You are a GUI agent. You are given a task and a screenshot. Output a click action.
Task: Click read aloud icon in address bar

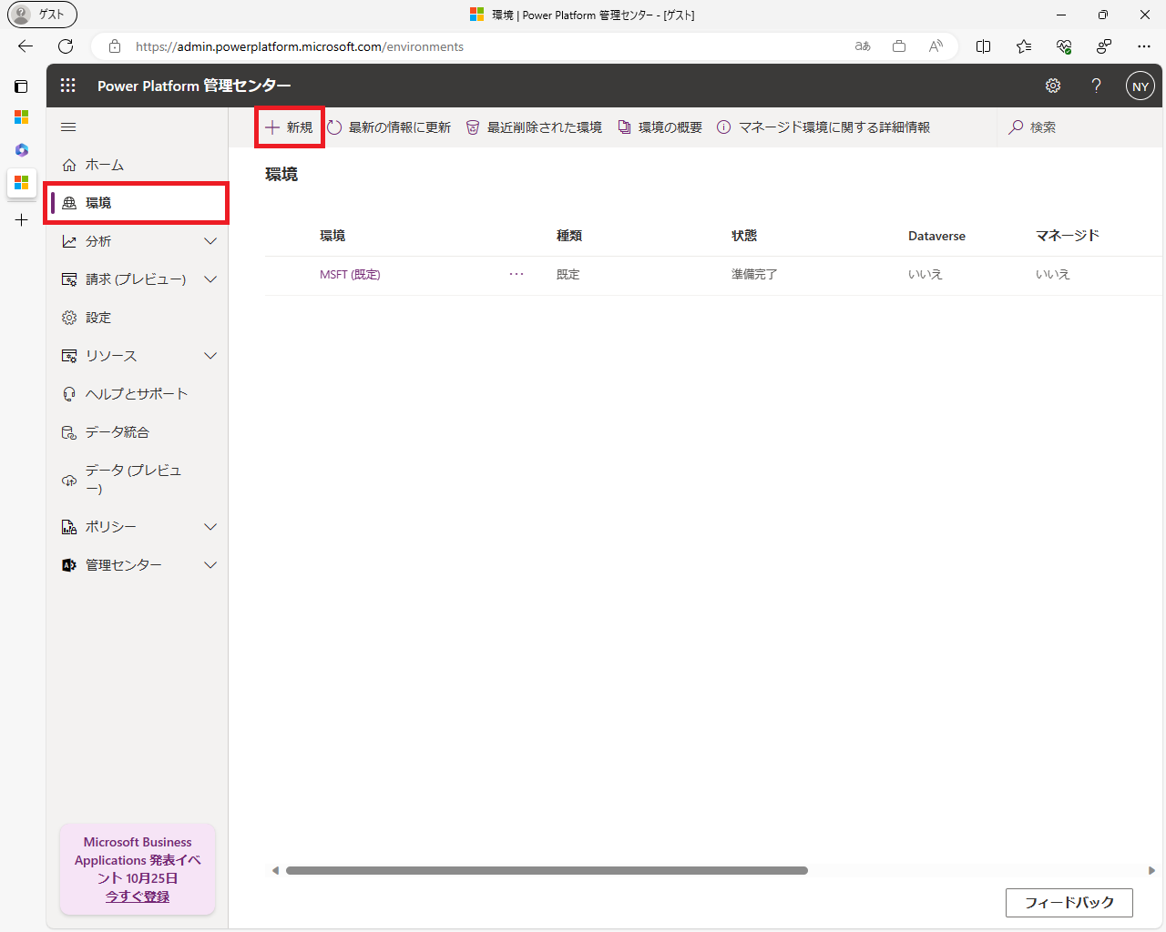(936, 46)
